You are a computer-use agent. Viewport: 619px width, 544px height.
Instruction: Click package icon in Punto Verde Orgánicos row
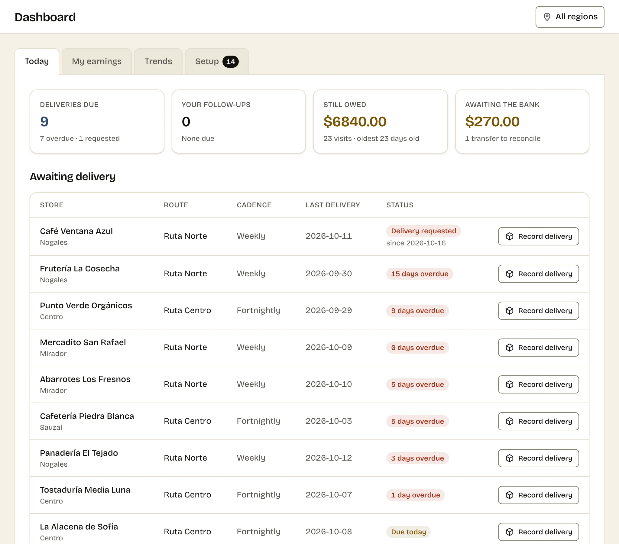(x=509, y=311)
